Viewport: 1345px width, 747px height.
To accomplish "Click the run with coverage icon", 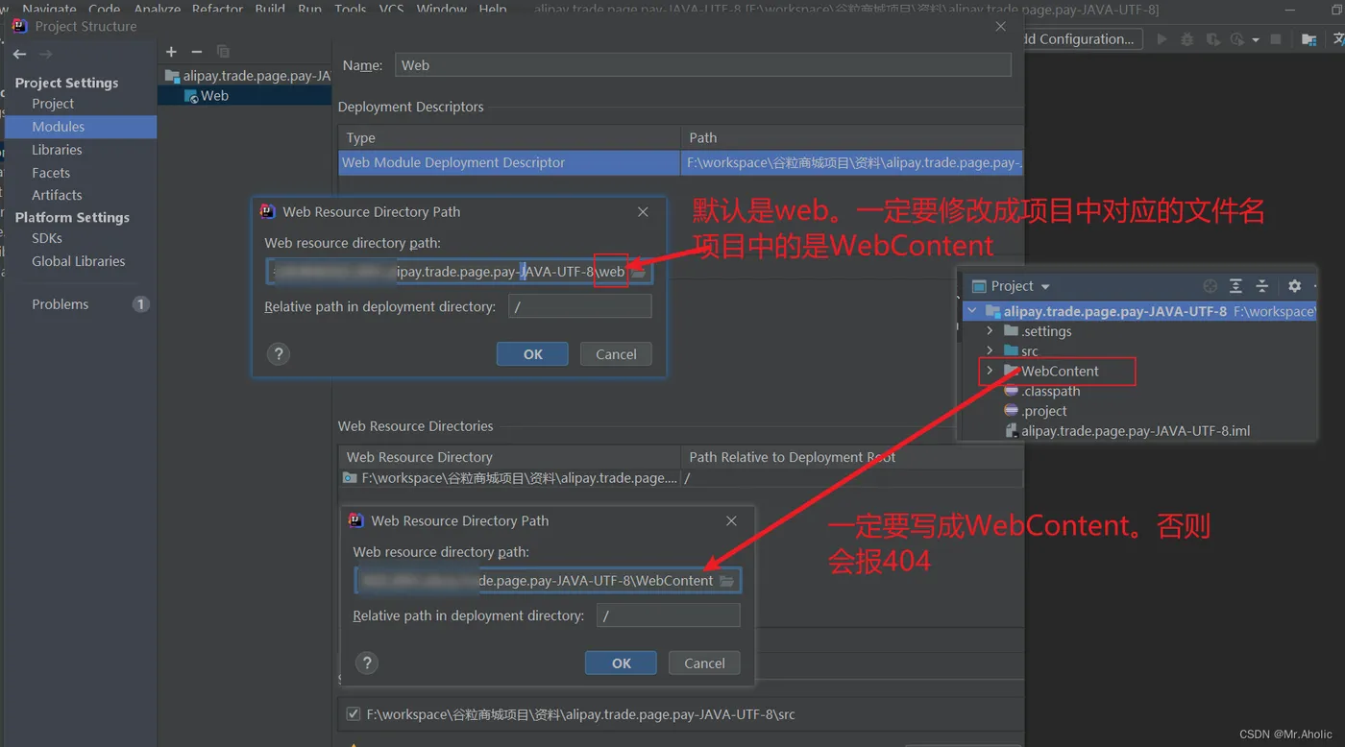I will 1212,39.
